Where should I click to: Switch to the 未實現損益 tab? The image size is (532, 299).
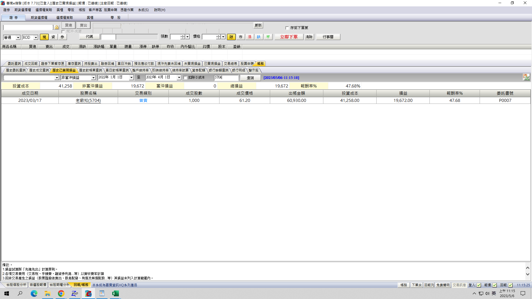click(x=192, y=64)
